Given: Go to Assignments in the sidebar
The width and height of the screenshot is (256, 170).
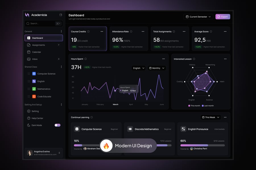Looking at the screenshot, I should (38, 45).
